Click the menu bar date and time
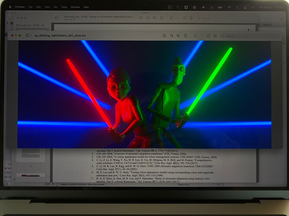 pyautogui.click(x=271, y=7)
